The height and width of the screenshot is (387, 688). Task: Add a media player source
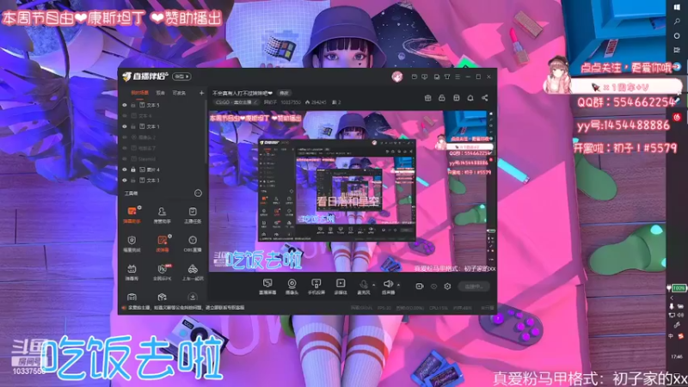(x=341, y=286)
